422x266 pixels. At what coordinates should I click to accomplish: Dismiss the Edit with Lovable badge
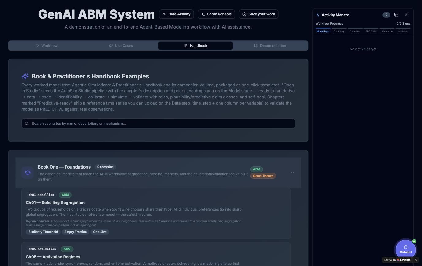pyautogui.click(x=416, y=260)
